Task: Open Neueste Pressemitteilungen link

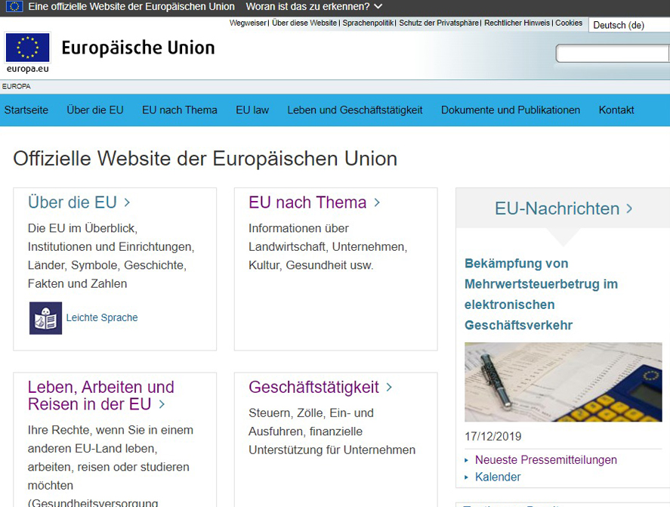Action: [x=545, y=460]
